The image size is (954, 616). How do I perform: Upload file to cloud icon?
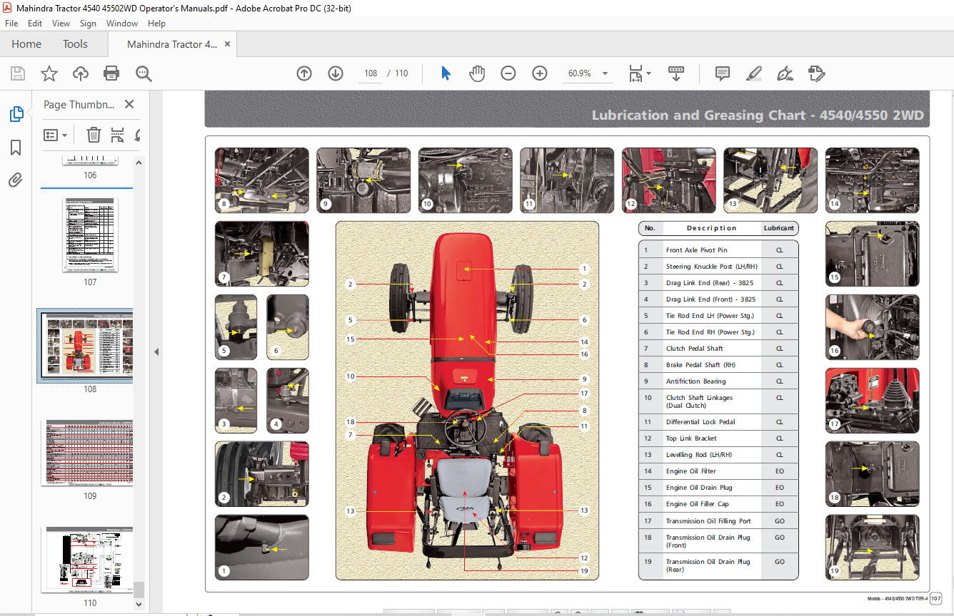tap(81, 73)
